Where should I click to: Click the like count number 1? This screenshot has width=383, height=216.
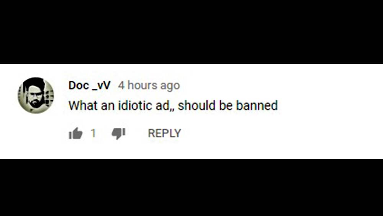(x=93, y=133)
